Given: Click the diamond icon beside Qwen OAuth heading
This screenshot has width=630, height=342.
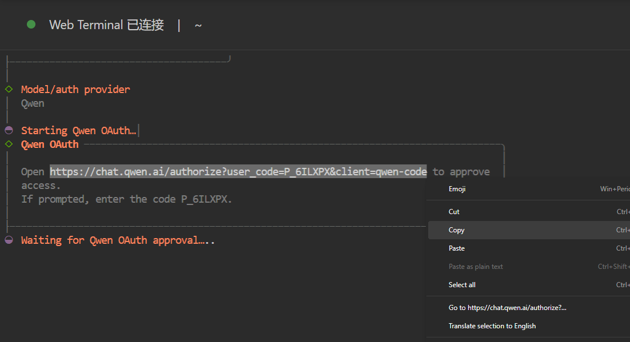Looking at the screenshot, I should (x=9, y=144).
